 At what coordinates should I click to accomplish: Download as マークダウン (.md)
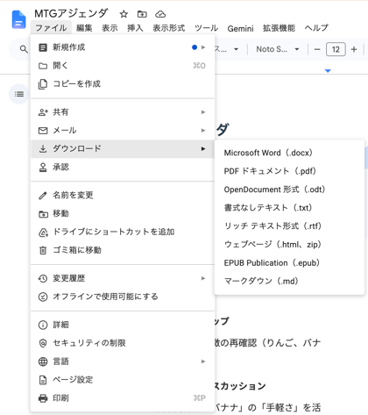coord(289,282)
